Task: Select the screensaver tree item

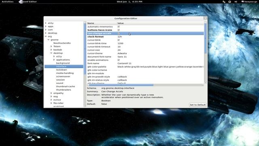Action: (x=63, y=77)
